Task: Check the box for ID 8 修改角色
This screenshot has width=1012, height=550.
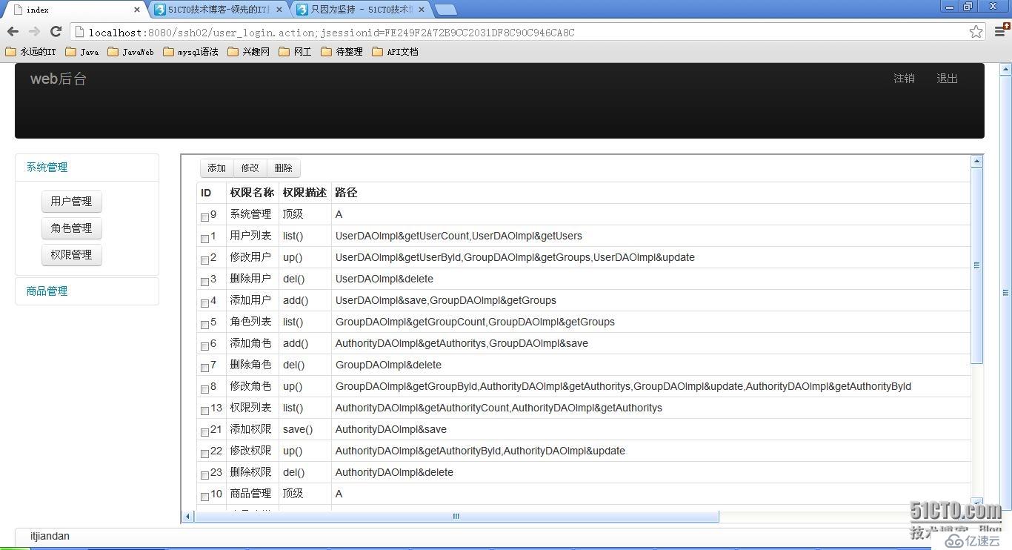Action: tap(204, 389)
